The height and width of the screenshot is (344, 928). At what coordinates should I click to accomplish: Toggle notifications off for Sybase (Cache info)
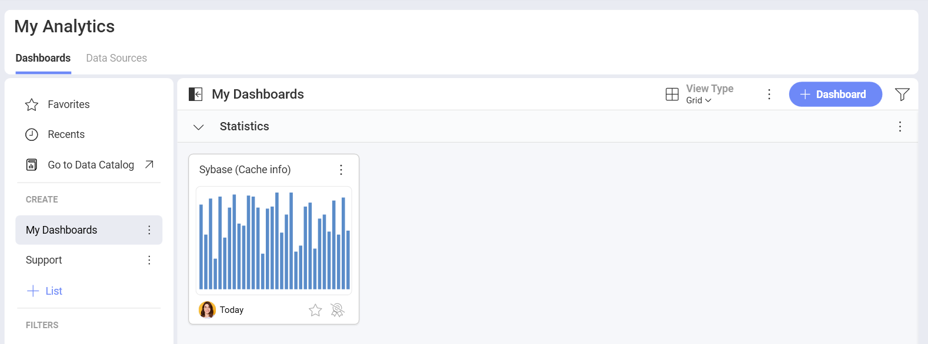point(336,310)
